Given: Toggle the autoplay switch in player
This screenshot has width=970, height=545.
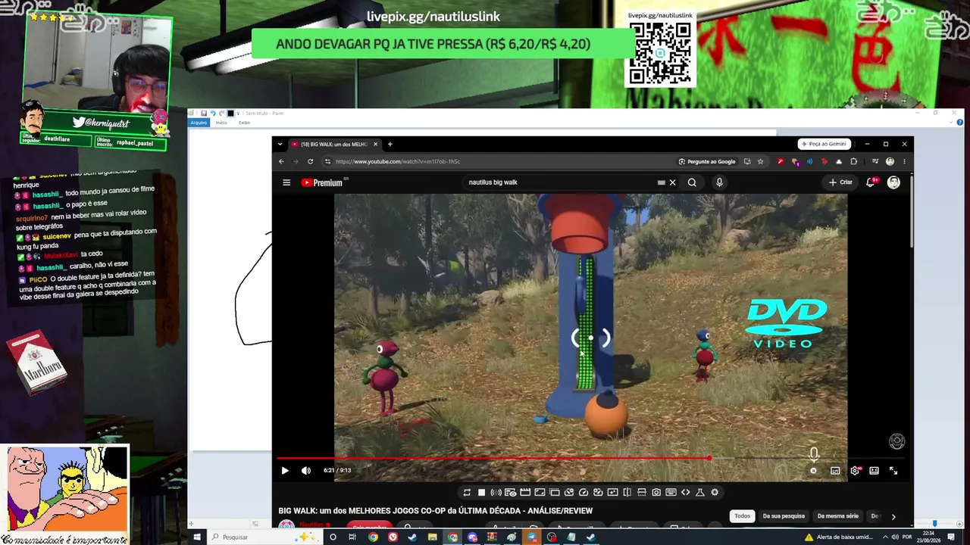Looking at the screenshot, I should 813,471.
